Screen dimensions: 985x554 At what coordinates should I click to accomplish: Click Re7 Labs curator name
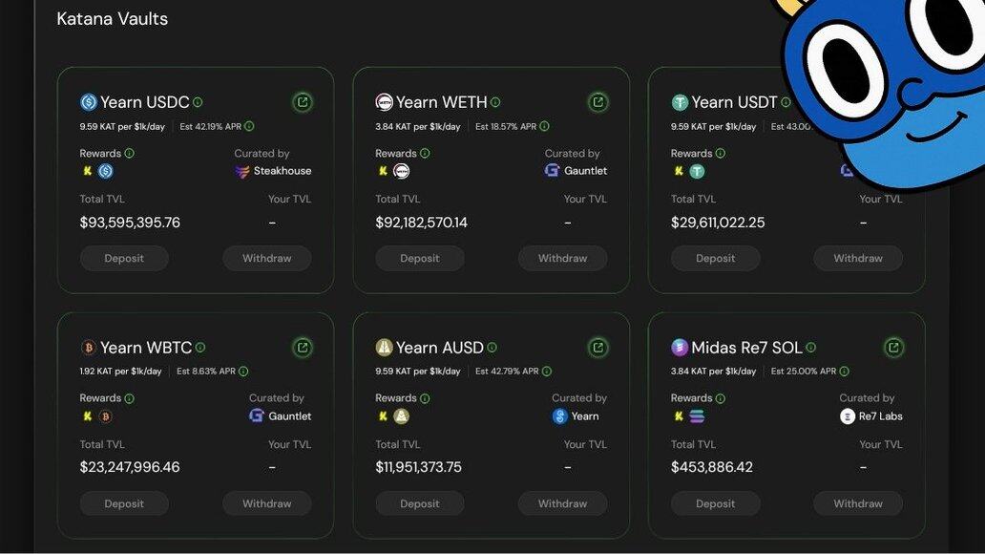tap(880, 416)
